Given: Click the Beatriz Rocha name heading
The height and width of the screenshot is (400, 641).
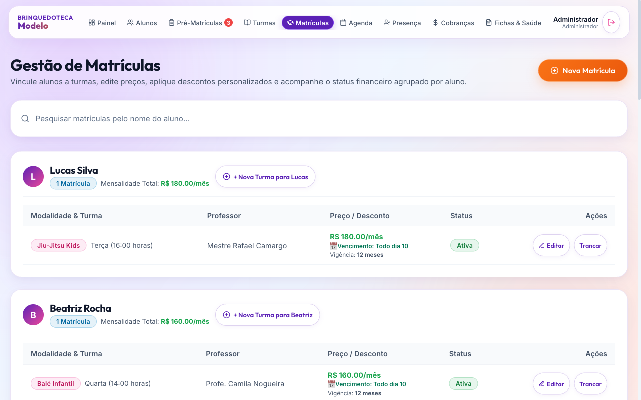Looking at the screenshot, I should 80,309.
